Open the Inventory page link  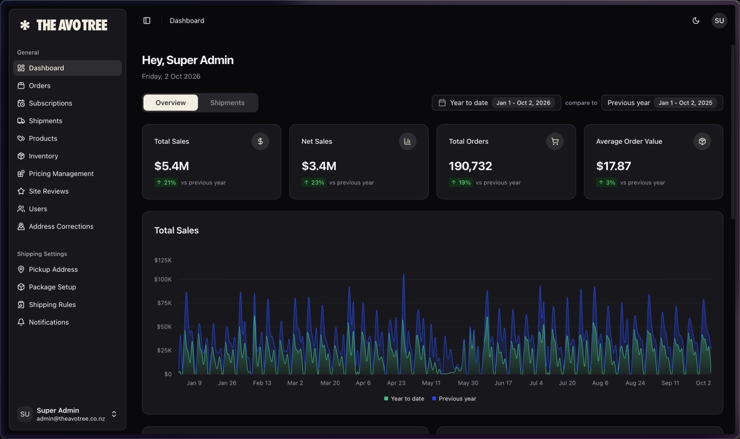click(68, 156)
